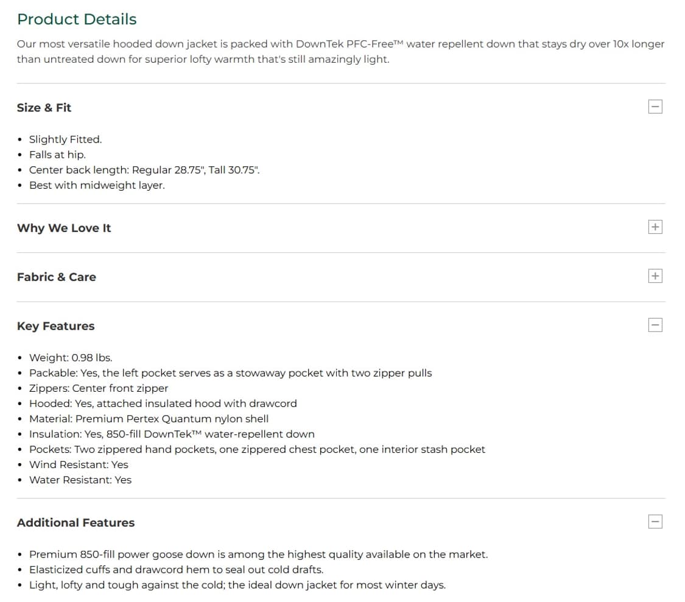
Task: Click the Elasticized cuffs and drawcord hem bullet
Action: (x=176, y=570)
